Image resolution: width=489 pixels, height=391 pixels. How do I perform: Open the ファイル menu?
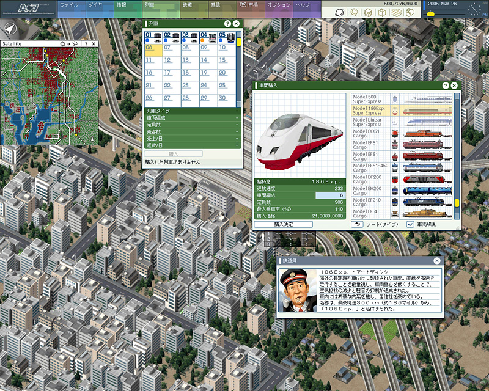(72, 9)
